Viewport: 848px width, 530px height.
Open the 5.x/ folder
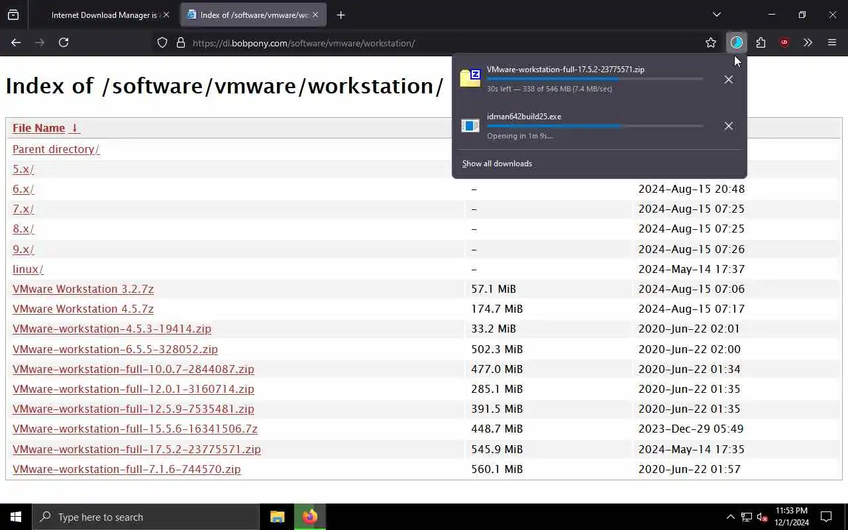(x=23, y=169)
